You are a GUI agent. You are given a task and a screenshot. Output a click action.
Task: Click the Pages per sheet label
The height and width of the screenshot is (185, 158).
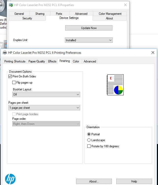(19, 103)
